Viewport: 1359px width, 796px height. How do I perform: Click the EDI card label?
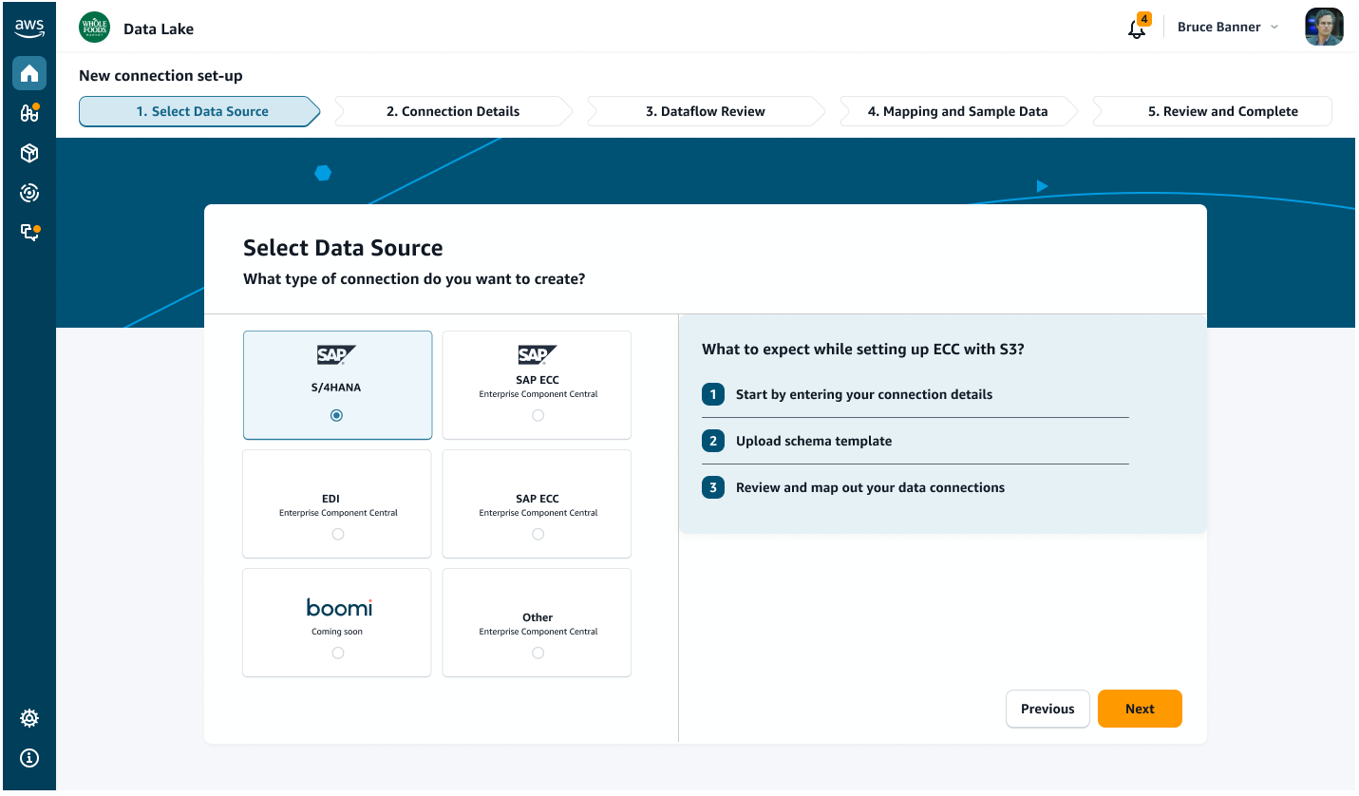point(330,498)
